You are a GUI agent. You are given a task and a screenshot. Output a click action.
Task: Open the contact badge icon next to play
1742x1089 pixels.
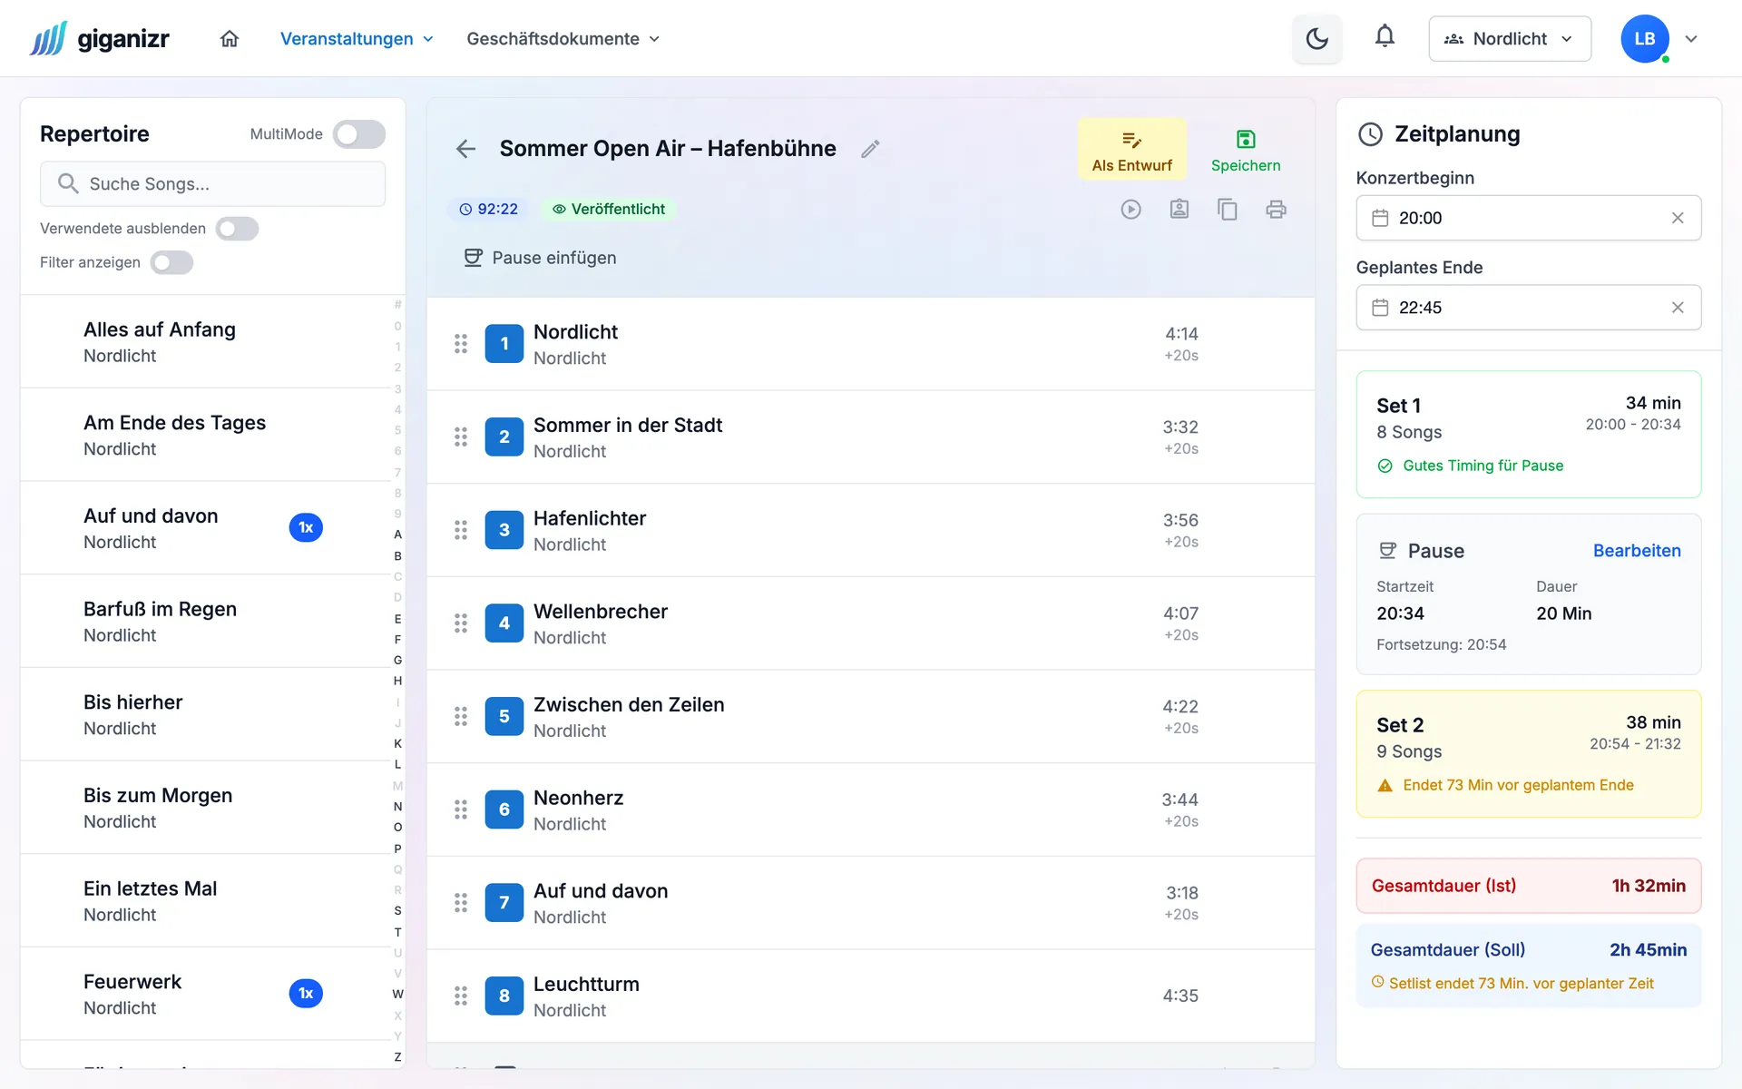pyautogui.click(x=1179, y=210)
